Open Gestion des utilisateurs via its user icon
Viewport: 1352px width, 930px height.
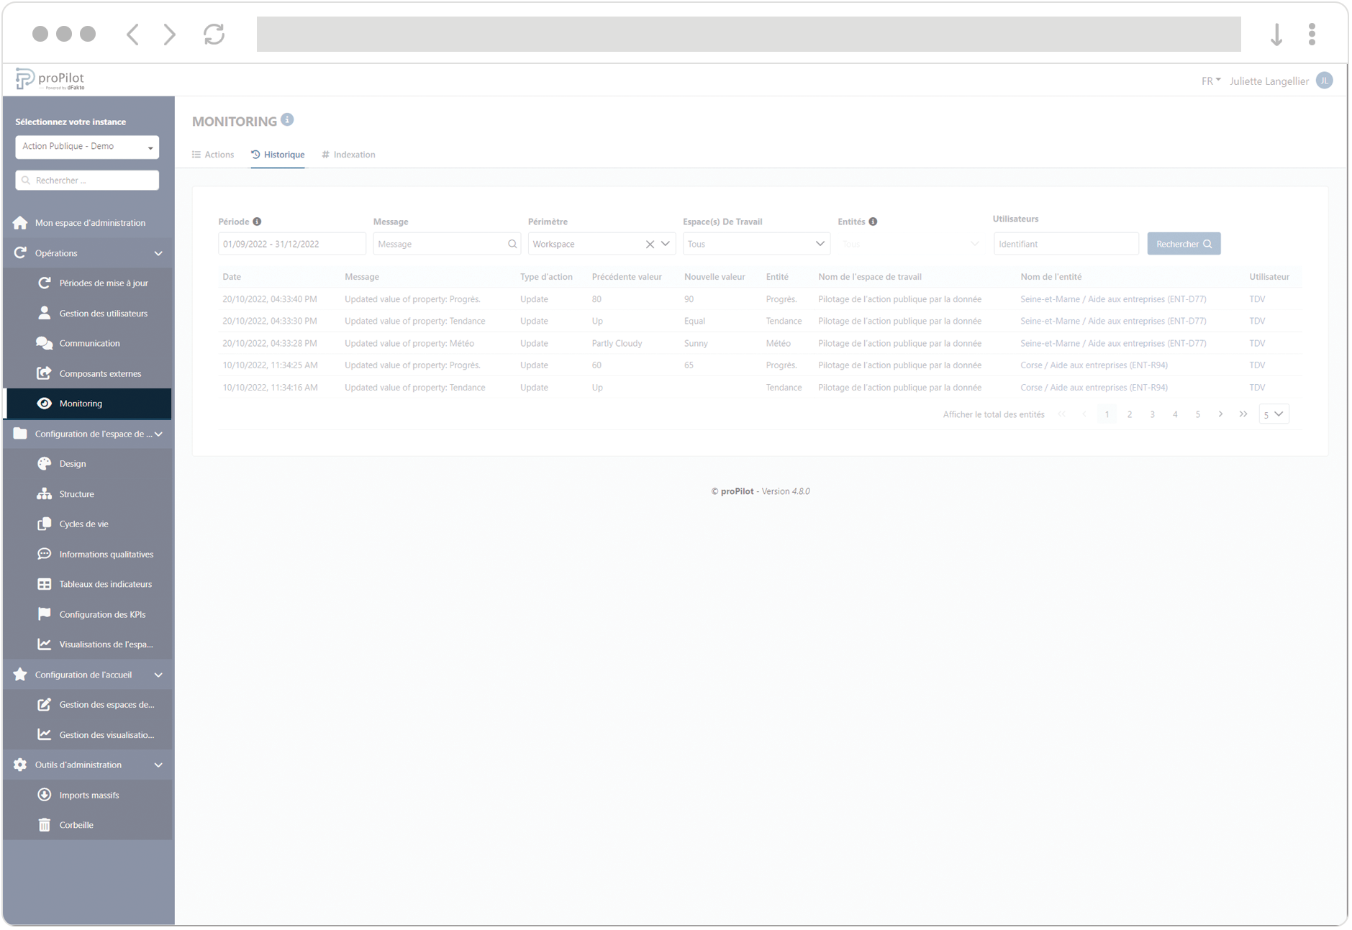pyautogui.click(x=44, y=313)
